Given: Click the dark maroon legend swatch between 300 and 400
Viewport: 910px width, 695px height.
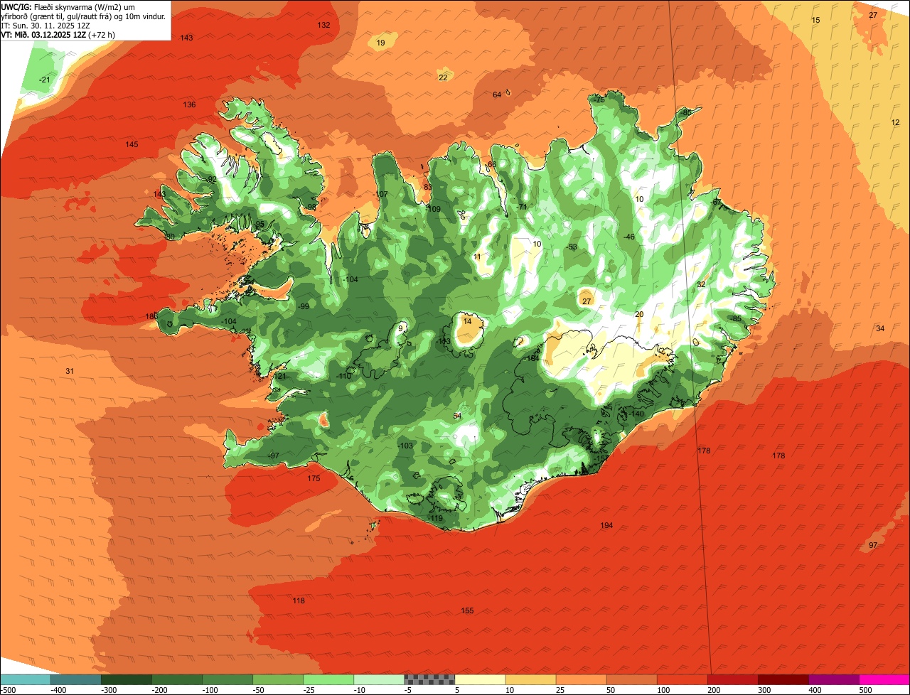Looking at the screenshot, I should point(783,679).
